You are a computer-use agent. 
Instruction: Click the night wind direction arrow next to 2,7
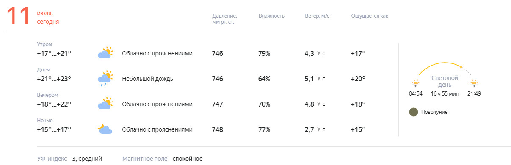[x=318, y=130]
